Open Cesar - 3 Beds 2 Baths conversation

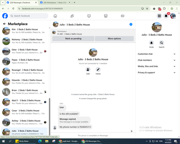tap(24, 112)
